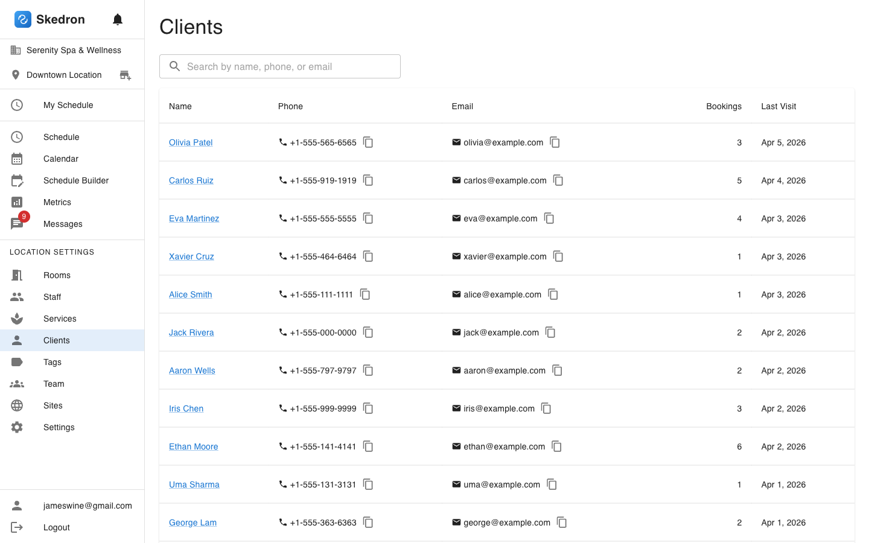Screen dimensions: 869x543
Task: Copy George Lam's phone number
Action: [368, 522]
